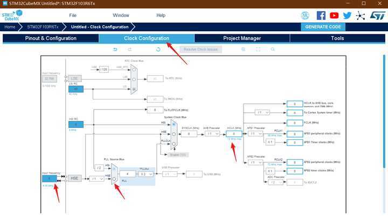Select HSE in PLL Source Mux
Viewport: 388px width, 216px height.
114,179
